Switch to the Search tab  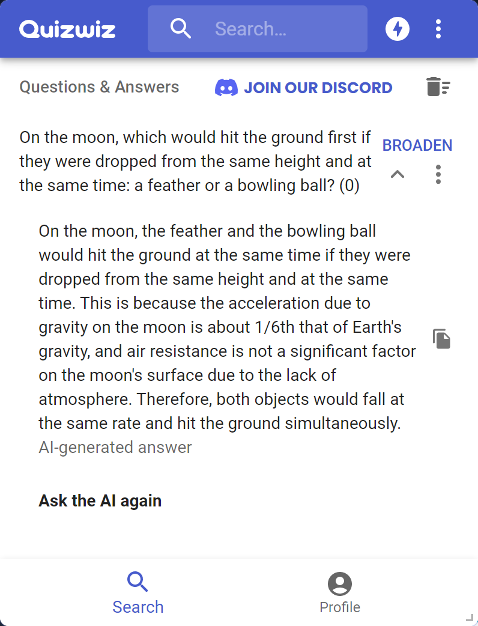pyautogui.click(x=138, y=593)
